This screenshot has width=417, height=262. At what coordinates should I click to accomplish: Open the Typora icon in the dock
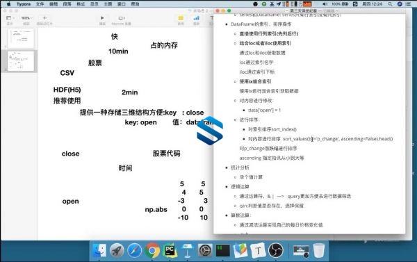pyautogui.click(x=258, y=250)
